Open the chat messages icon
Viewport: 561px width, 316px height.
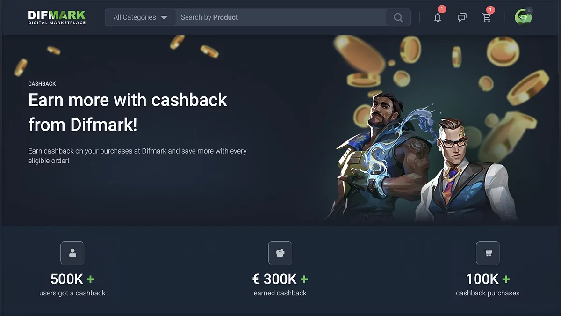pyautogui.click(x=462, y=18)
